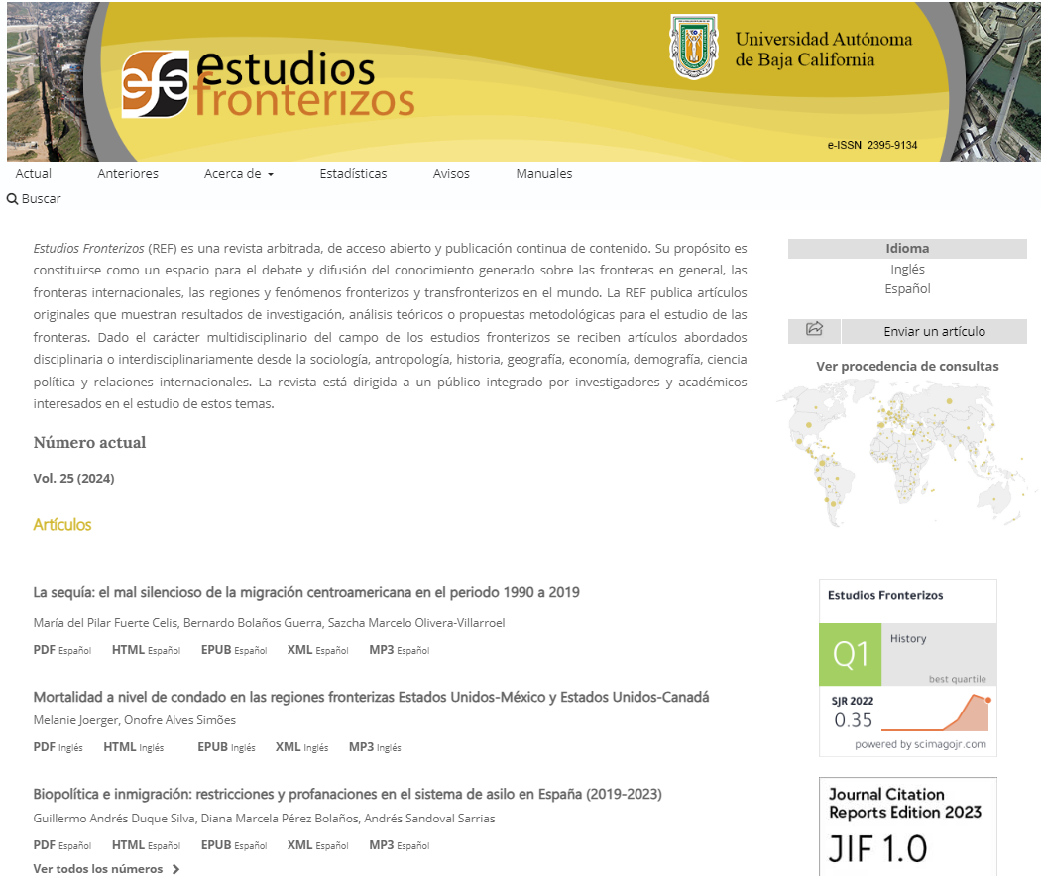The height and width of the screenshot is (876, 1041).
Task: Open the Avisos menu item
Action: click(x=451, y=174)
